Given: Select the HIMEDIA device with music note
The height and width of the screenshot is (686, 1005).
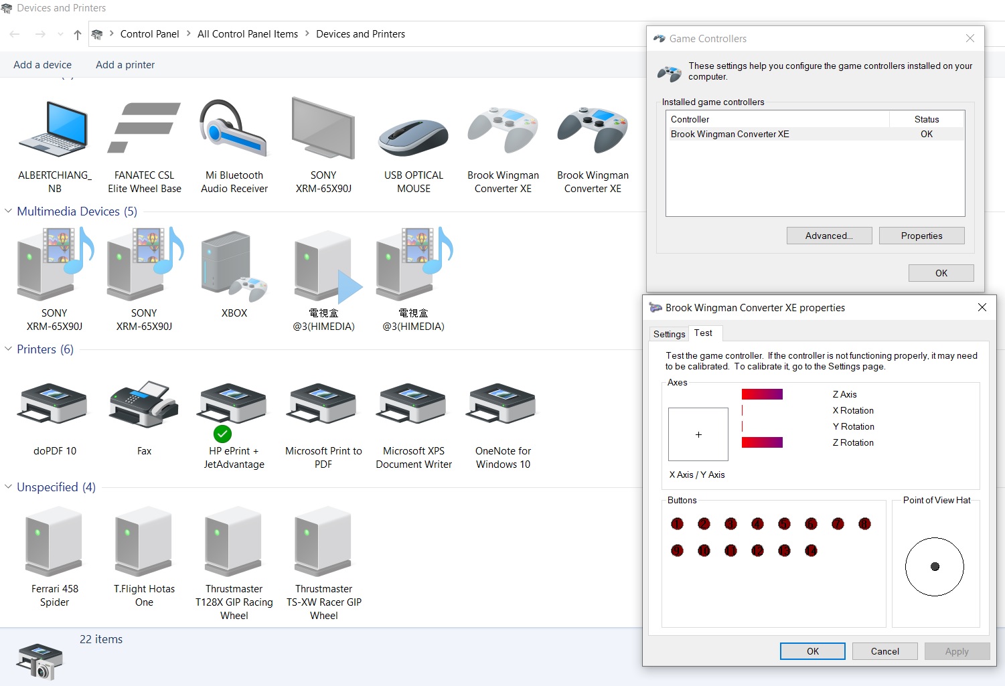Looking at the screenshot, I should tap(413, 280).
